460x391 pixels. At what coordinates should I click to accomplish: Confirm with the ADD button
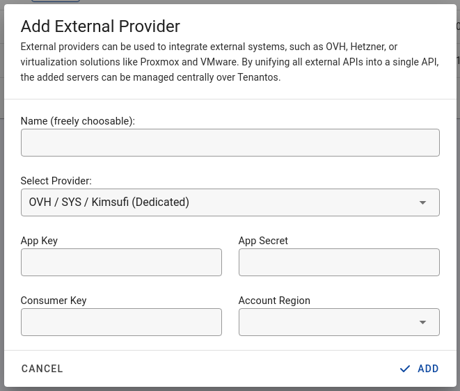click(420, 369)
